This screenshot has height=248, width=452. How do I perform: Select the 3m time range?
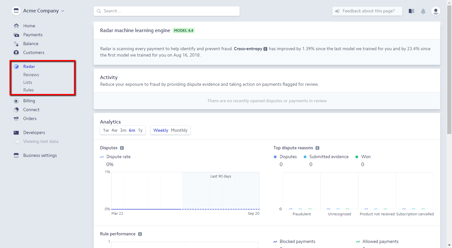123,130
